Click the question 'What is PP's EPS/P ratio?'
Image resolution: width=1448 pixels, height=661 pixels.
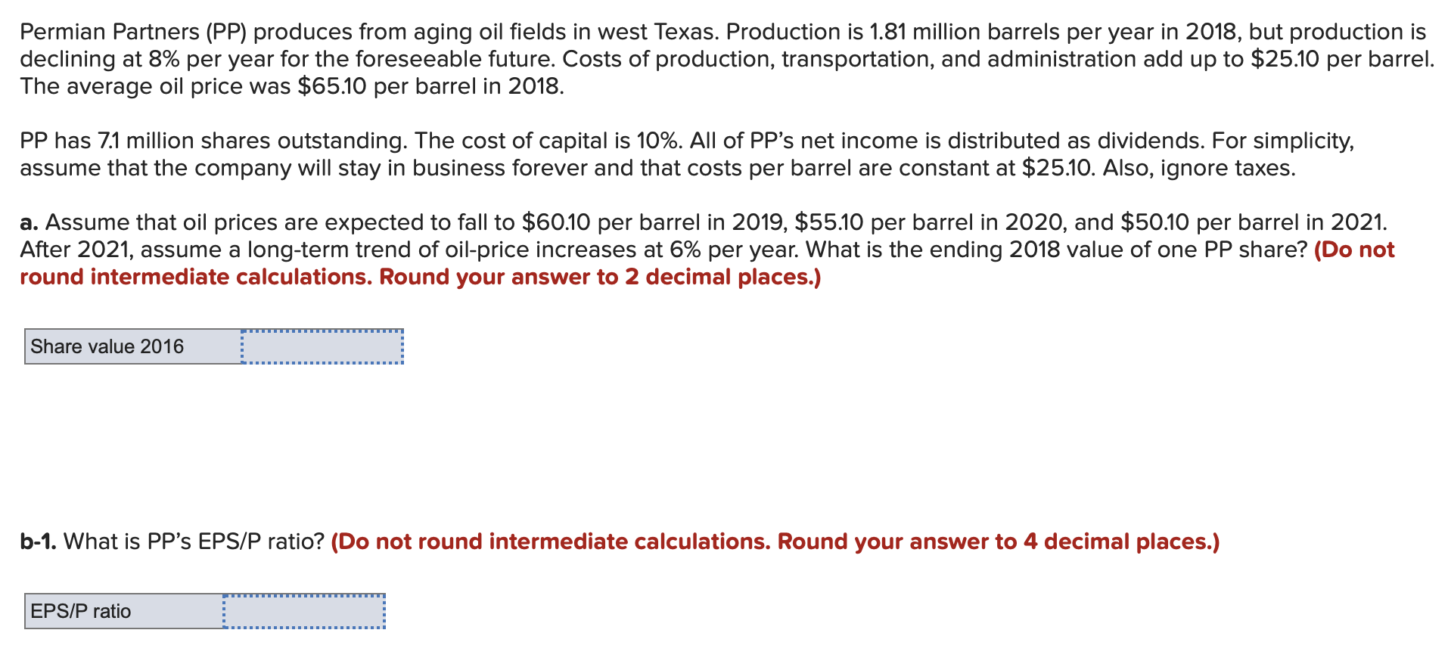coord(193,541)
